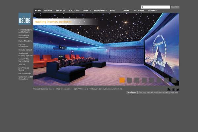Select the first orange slideshow indicator
The image size is (198, 132).
pyautogui.click(x=122, y=80)
